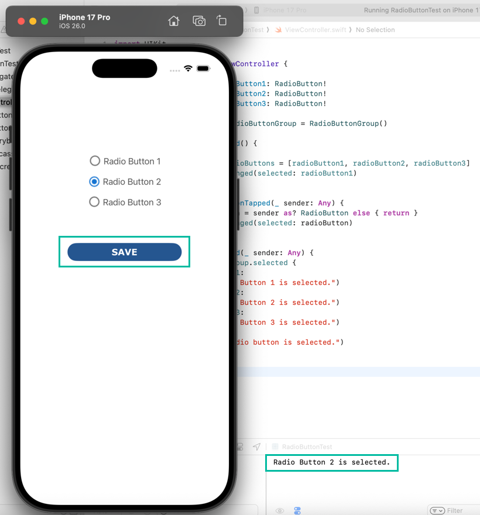Open the No Selection jump bar menu
Viewport: 480px width, 515px height.
[x=375, y=30]
